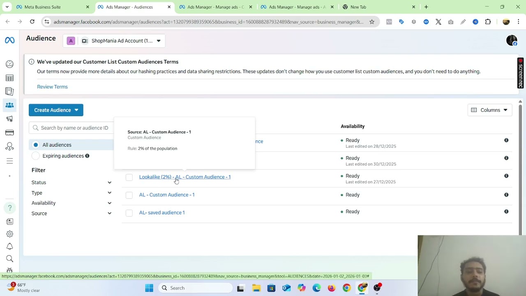
Task: Click the Availability column header
Action: pos(353,126)
